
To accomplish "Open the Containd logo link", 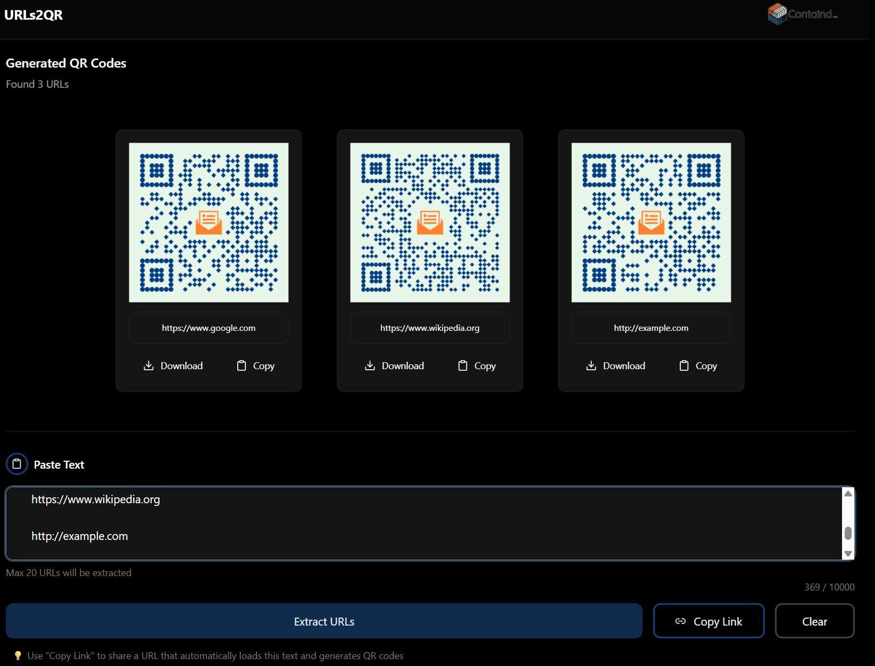I will (803, 14).
